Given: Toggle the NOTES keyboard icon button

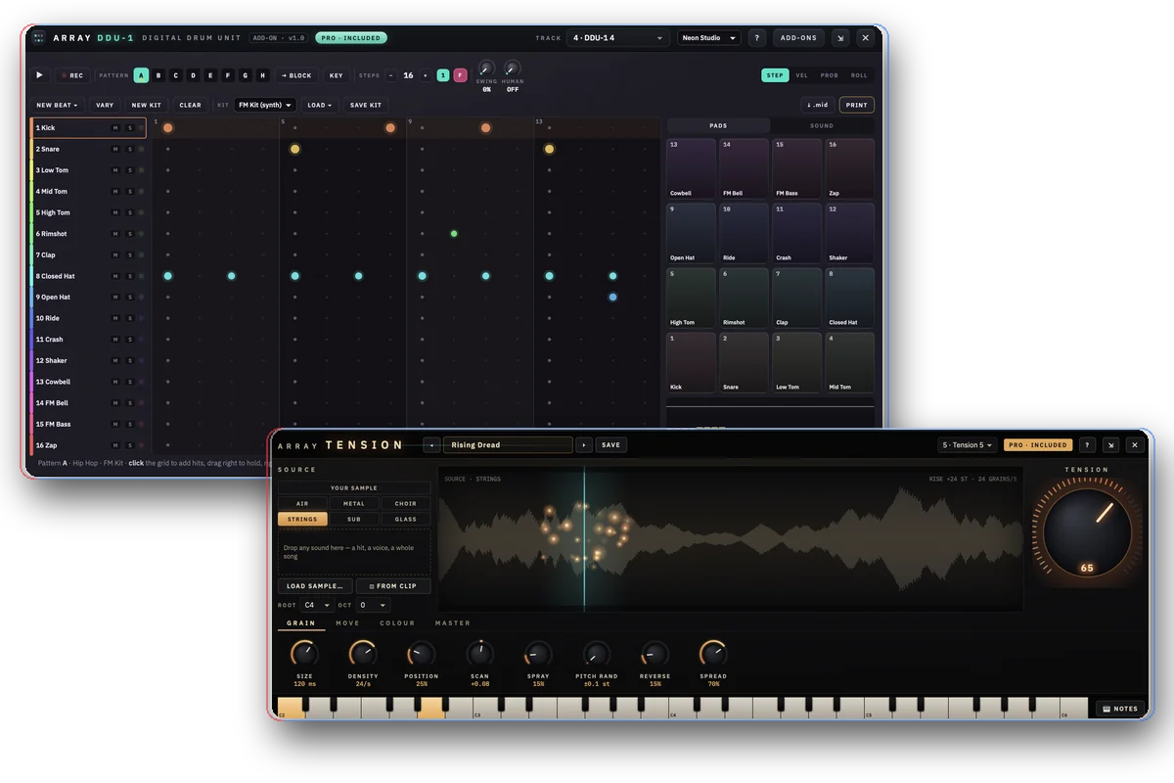Looking at the screenshot, I should [1120, 709].
